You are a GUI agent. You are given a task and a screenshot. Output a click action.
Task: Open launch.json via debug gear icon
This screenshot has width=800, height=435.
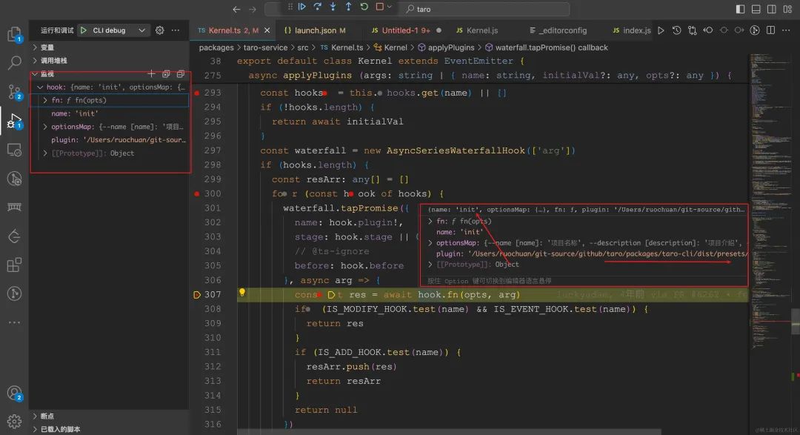click(160, 30)
